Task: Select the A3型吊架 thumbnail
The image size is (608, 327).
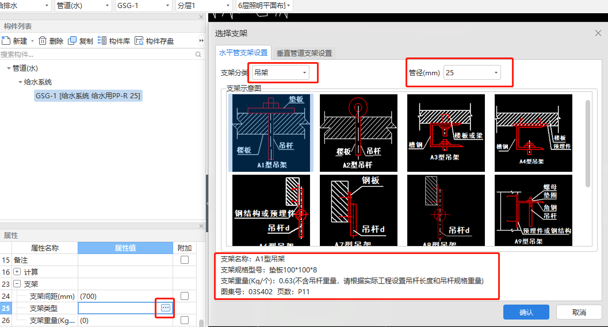Action: click(x=446, y=133)
